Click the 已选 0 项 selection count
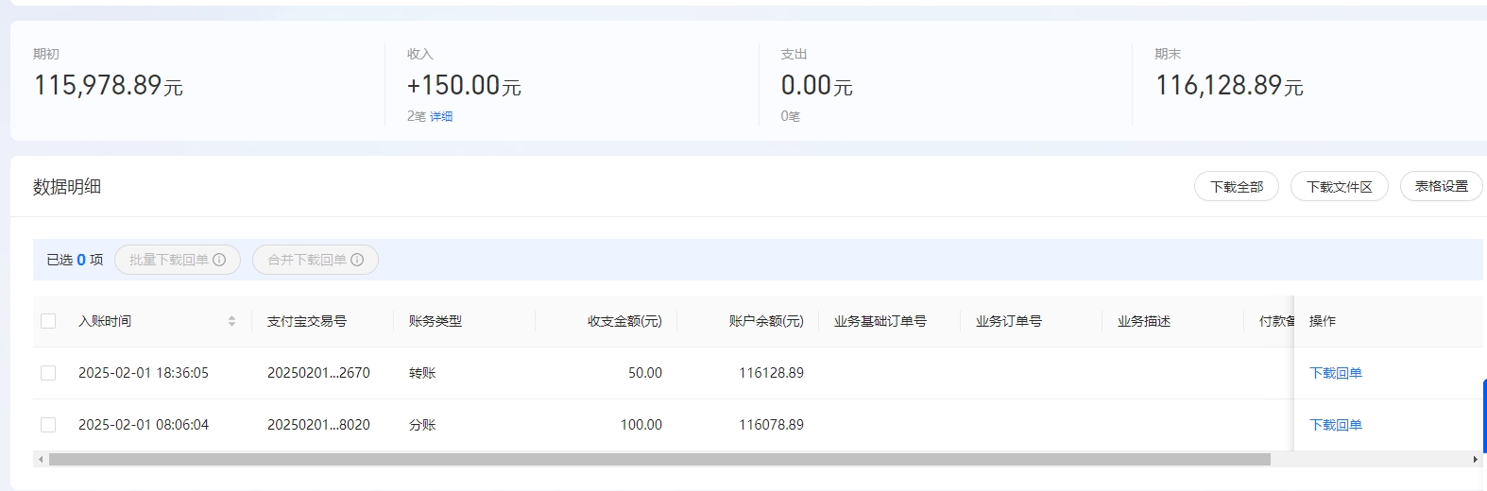This screenshot has width=1487, height=491. coord(75,260)
